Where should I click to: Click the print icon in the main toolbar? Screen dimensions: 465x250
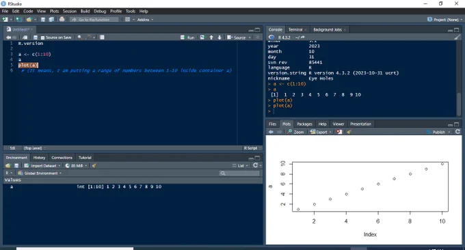coord(62,19)
